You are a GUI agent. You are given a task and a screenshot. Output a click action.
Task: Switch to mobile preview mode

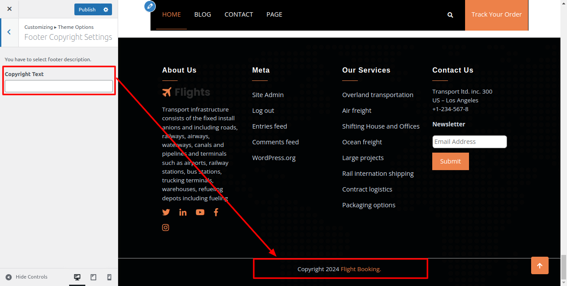click(109, 277)
